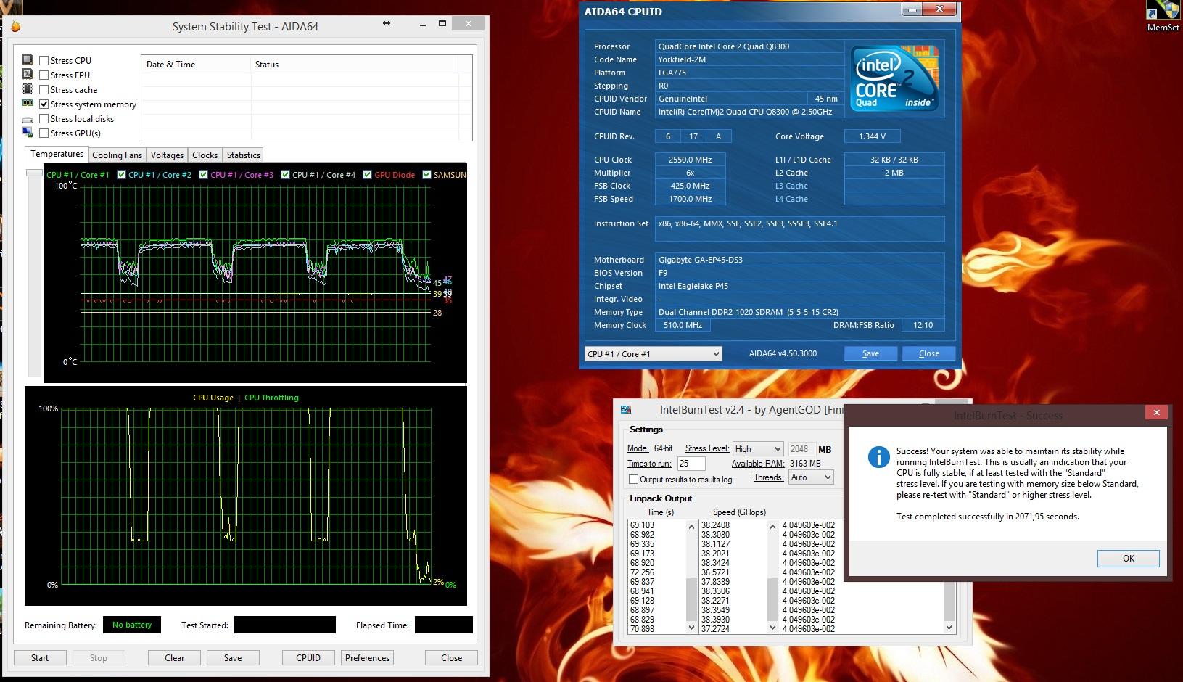Enable the Stress GPU(s) checkbox
This screenshot has height=682, width=1183.
(44, 133)
